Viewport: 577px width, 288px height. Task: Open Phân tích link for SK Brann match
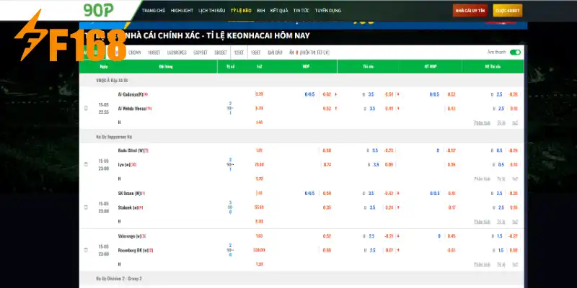point(482,222)
